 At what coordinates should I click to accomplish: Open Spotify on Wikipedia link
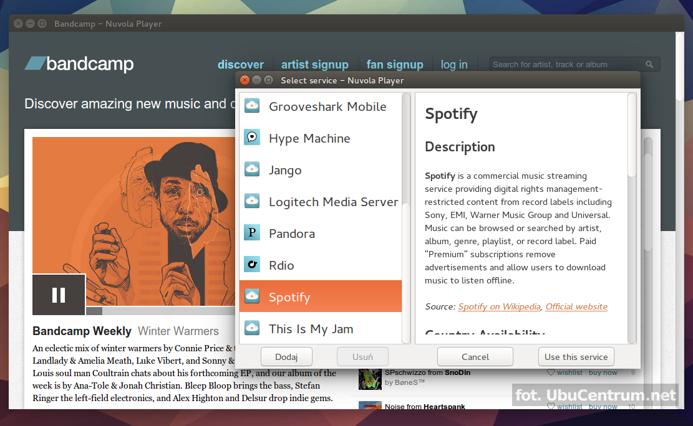click(499, 306)
